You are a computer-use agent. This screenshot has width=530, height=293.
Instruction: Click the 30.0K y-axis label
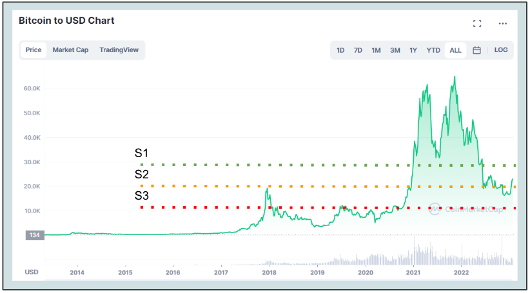pos(32,162)
